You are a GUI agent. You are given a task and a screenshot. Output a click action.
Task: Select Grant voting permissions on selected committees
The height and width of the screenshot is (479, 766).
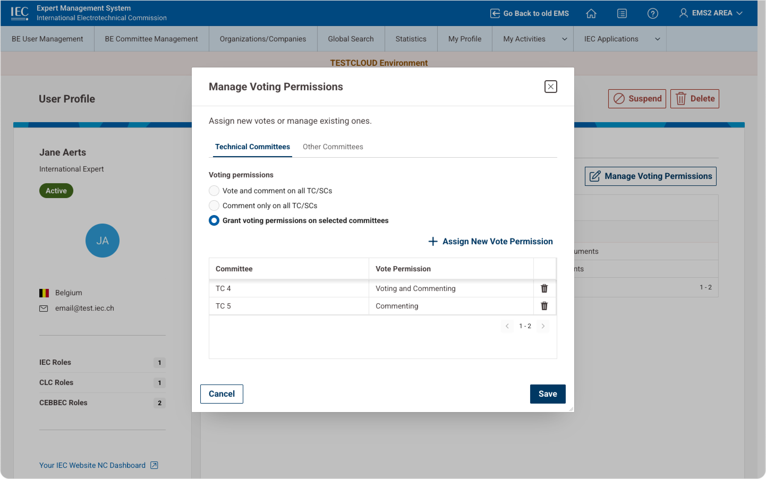214,220
